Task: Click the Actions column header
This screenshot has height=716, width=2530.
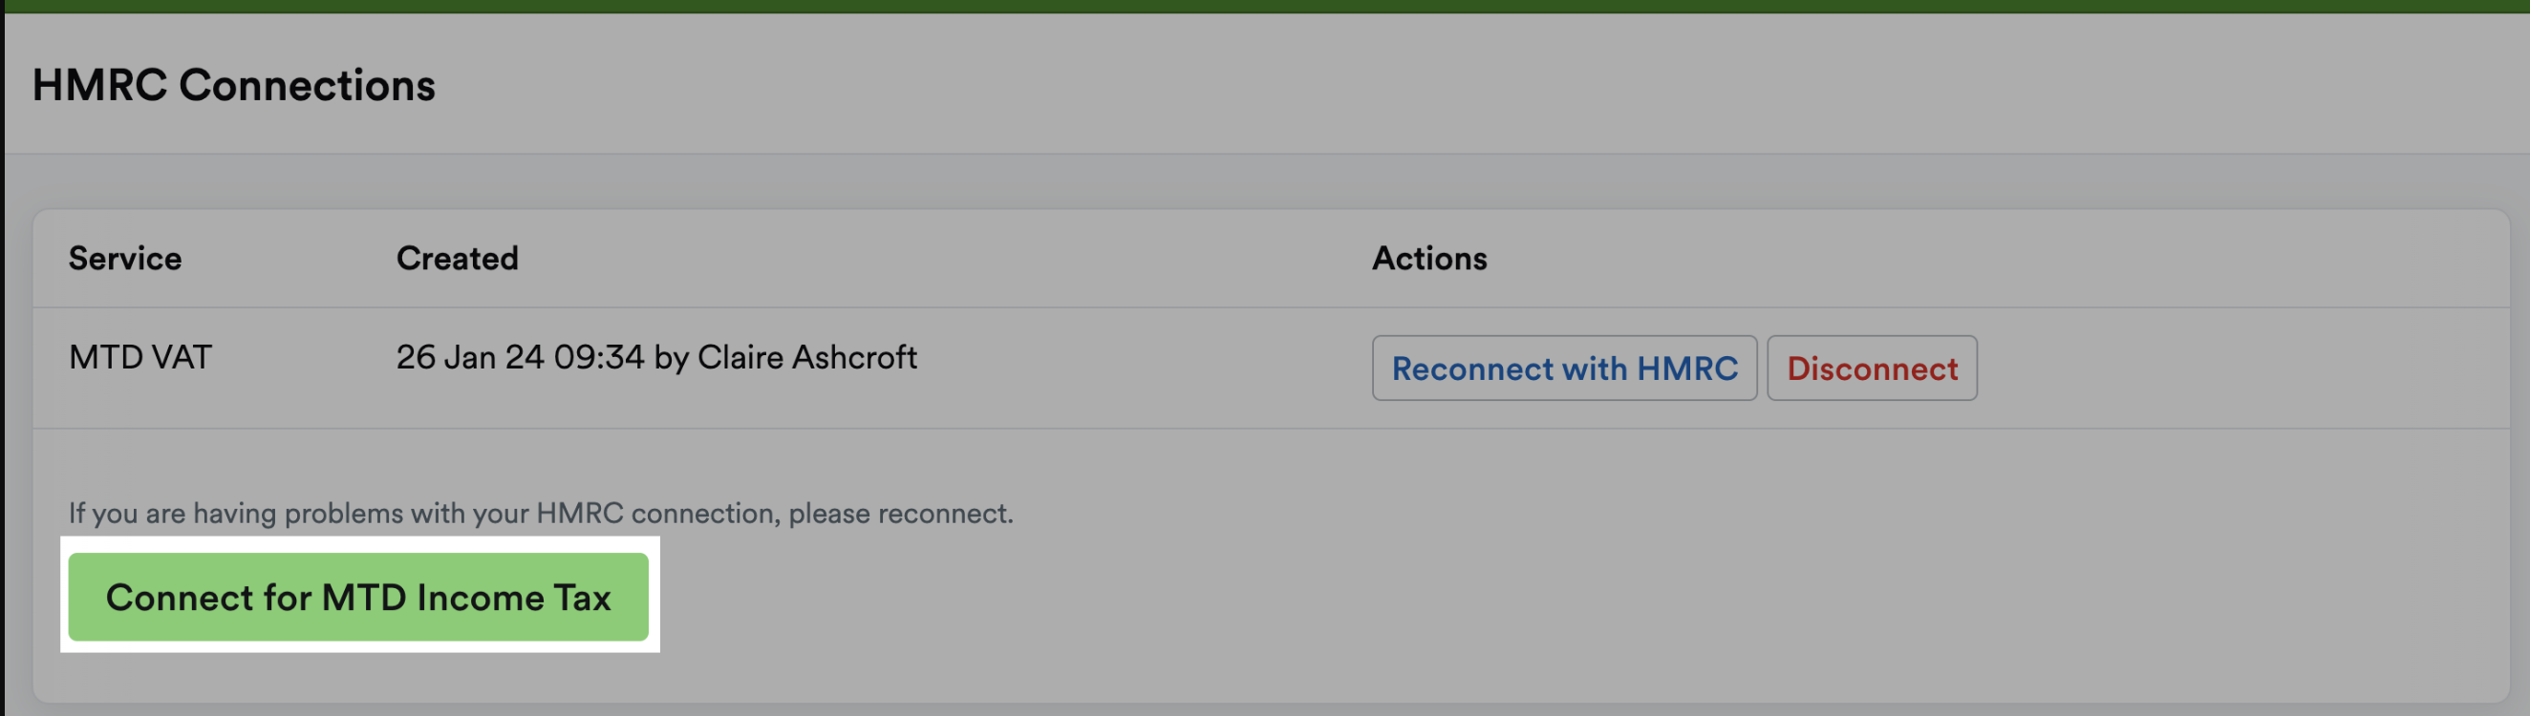Action: coord(1429,259)
